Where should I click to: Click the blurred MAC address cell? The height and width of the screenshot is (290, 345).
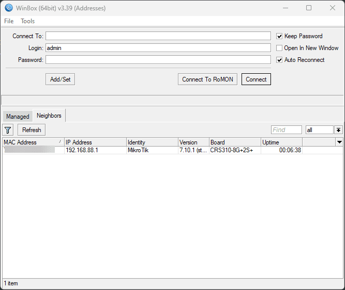(33, 150)
